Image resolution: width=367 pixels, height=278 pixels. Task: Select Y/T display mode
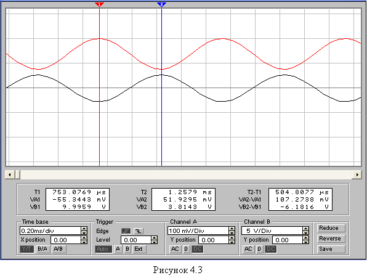[x=27, y=249]
